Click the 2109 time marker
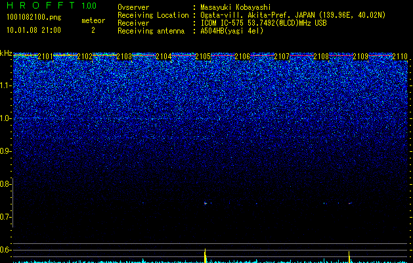This screenshot has width=413, height=263. click(x=360, y=57)
